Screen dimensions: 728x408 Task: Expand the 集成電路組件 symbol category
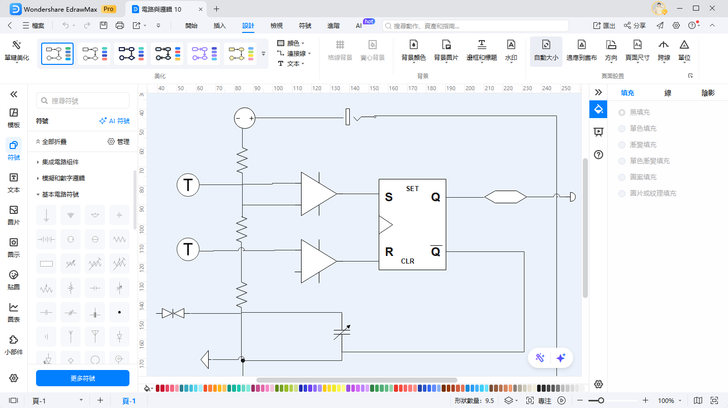pos(60,162)
